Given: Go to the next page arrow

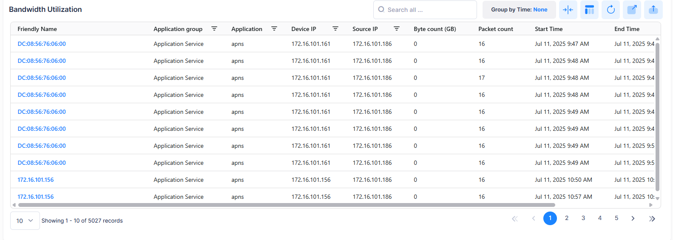Looking at the screenshot, I should (633, 218).
